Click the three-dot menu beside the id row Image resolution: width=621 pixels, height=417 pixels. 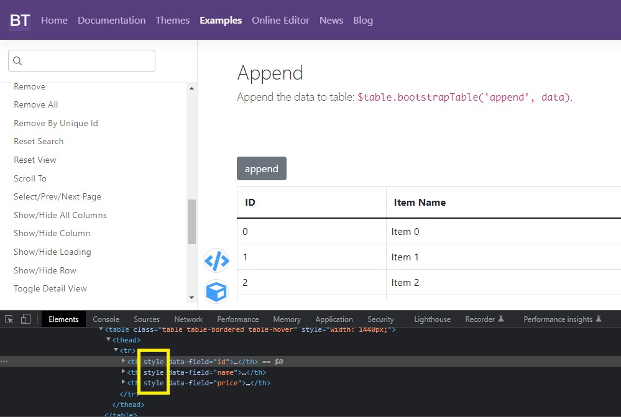pos(4,362)
